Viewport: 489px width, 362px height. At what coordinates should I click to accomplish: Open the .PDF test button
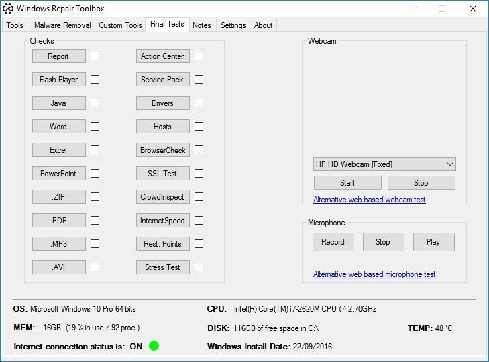(x=58, y=220)
